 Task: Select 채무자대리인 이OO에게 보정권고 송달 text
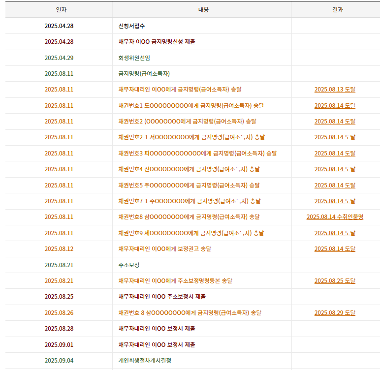[x=165, y=249]
